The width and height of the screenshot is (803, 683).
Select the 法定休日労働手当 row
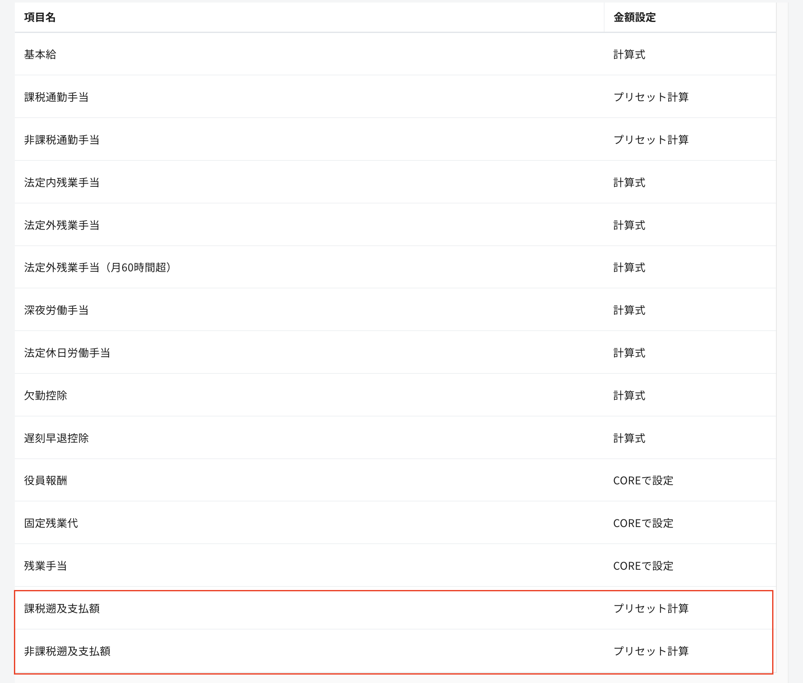pos(67,353)
